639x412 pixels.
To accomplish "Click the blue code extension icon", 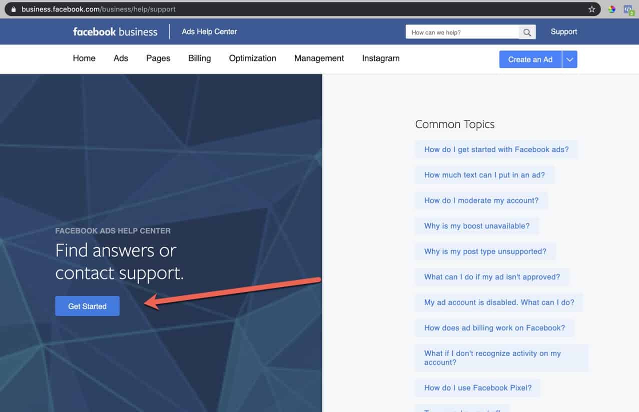I will point(628,9).
